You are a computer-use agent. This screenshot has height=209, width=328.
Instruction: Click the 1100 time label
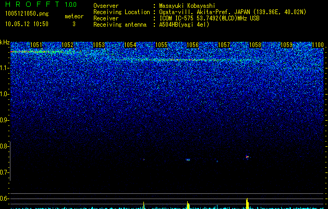(x=318, y=45)
